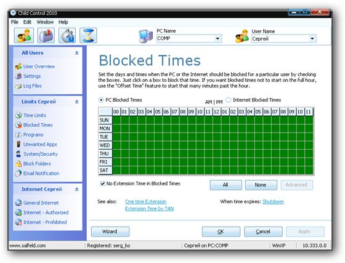Click the 12 hour column header

[x=216, y=111]
